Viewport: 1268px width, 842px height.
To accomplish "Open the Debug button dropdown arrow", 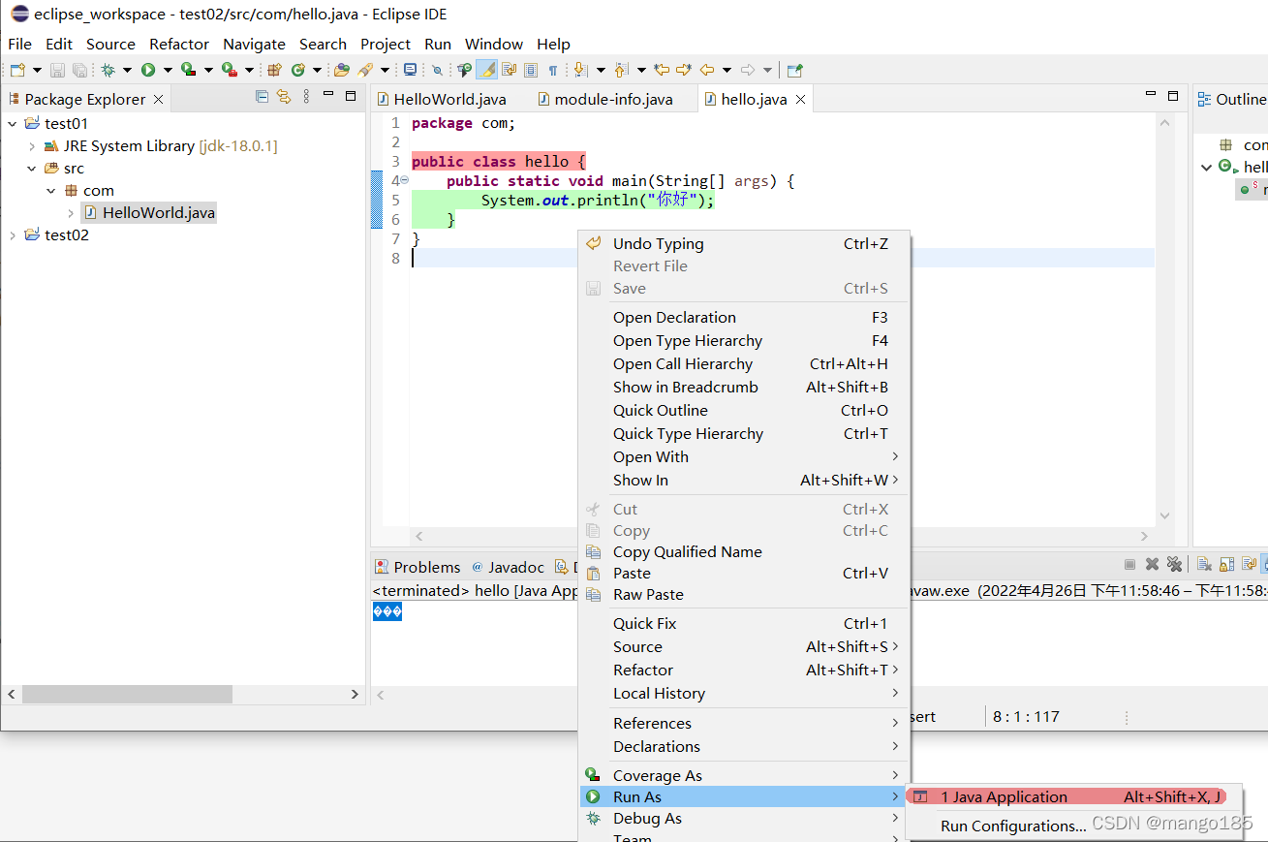I will click(x=127, y=70).
